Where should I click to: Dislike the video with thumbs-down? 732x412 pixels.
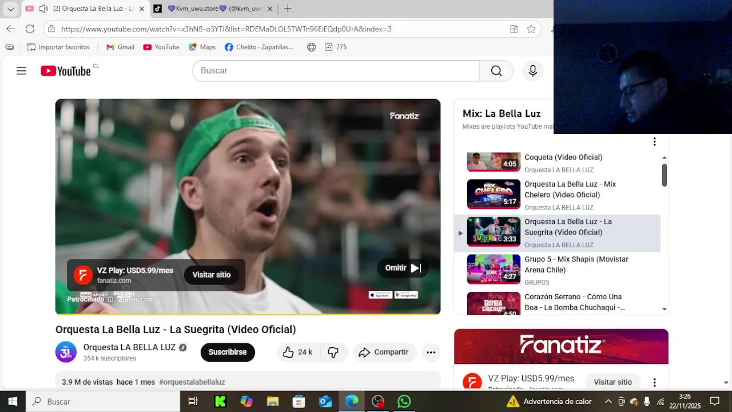[x=333, y=352]
